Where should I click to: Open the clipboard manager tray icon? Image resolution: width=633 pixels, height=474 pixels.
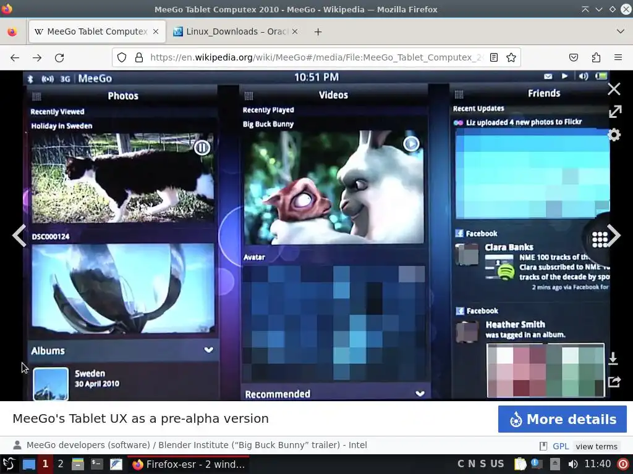pyautogui.click(x=520, y=464)
